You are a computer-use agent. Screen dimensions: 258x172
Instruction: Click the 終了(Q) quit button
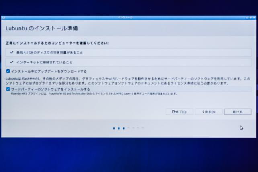180,112
